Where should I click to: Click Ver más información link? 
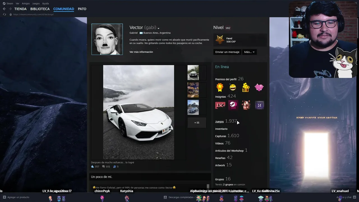click(141, 52)
